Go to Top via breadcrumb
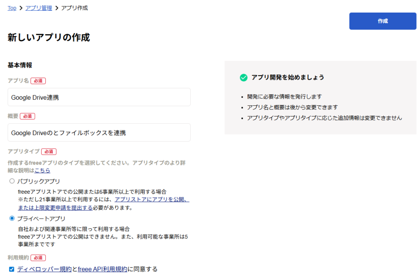 tap(12, 8)
